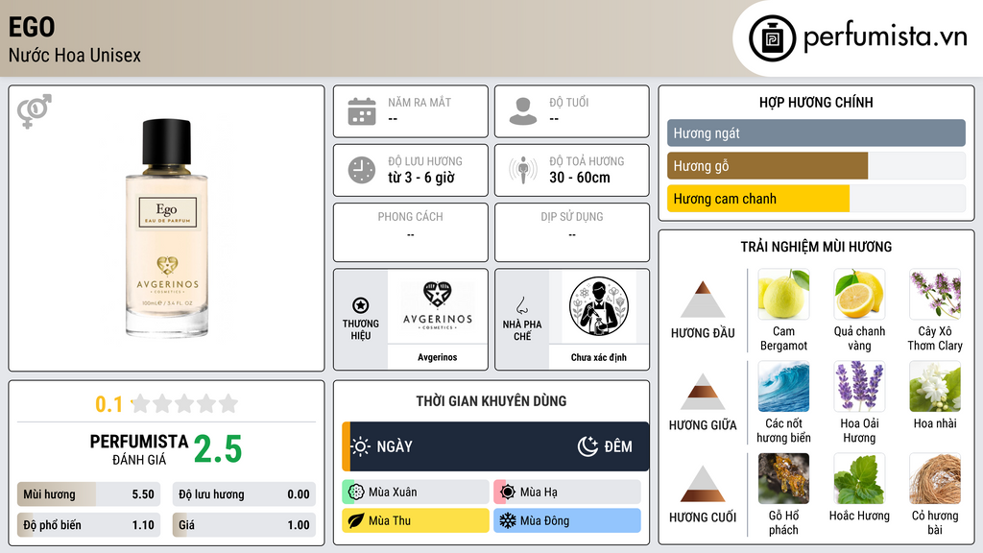This screenshot has height=553, width=983.
Task: Click the Độ phổ biến 1.10 score bar
Action: click(89, 525)
